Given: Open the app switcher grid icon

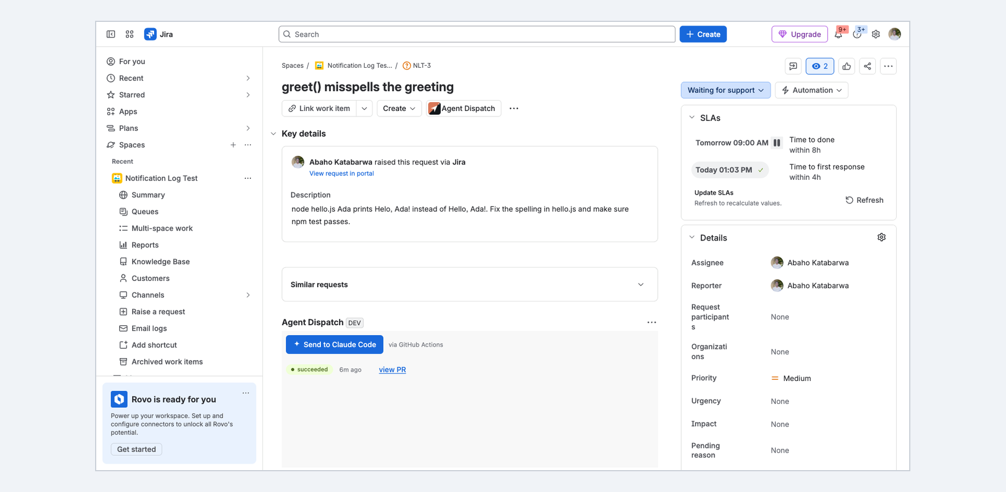Looking at the screenshot, I should click(130, 34).
